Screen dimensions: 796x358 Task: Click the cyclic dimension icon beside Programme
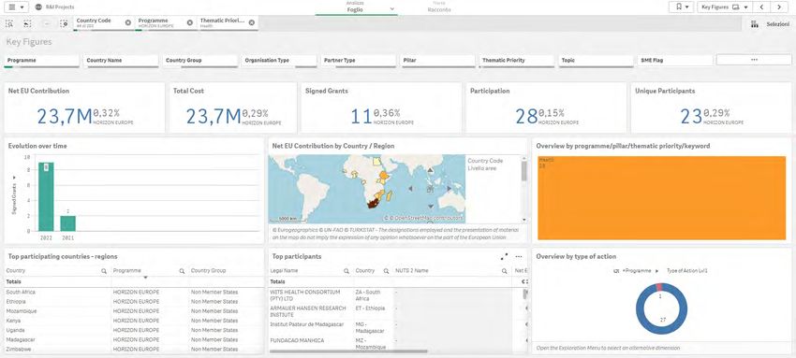(616, 271)
